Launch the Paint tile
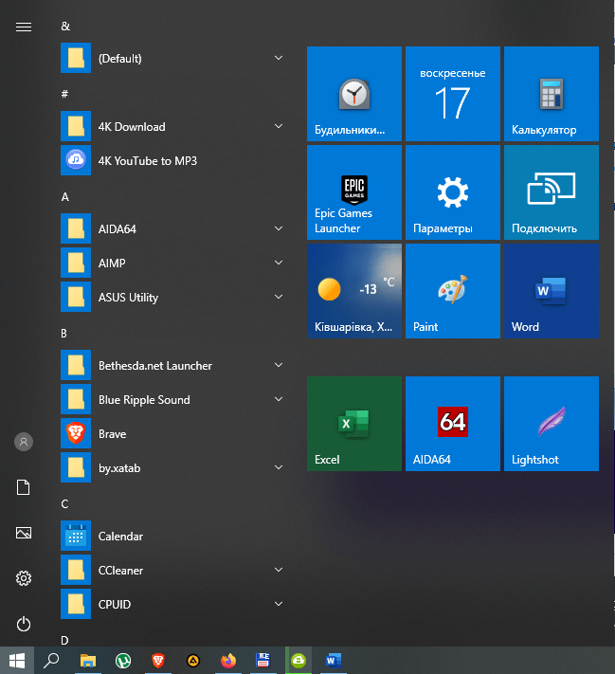The image size is (615, 674). click(x=453, y=291)
